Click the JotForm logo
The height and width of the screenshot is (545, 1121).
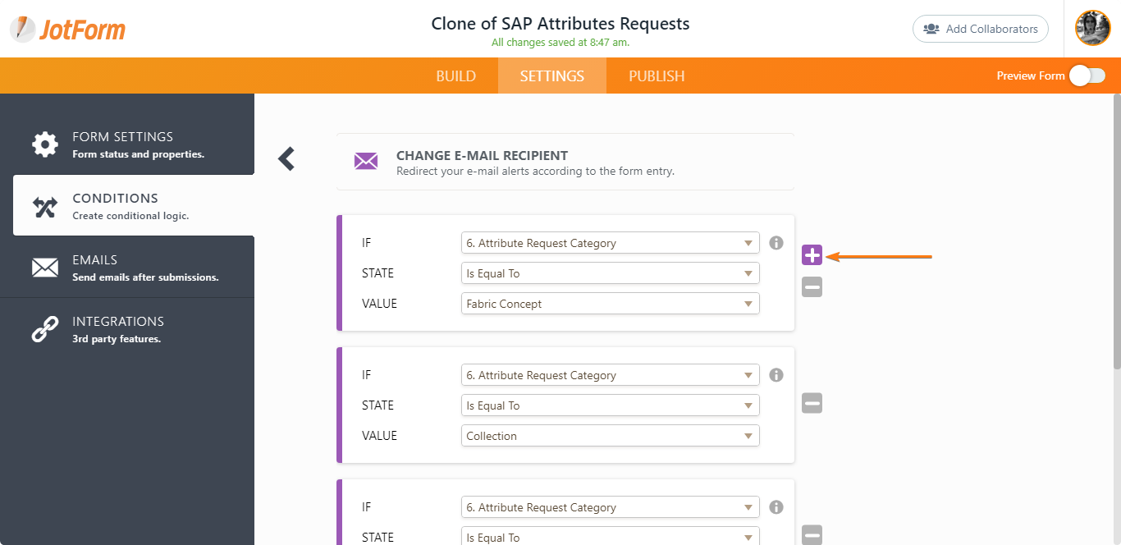click(67, 28)
